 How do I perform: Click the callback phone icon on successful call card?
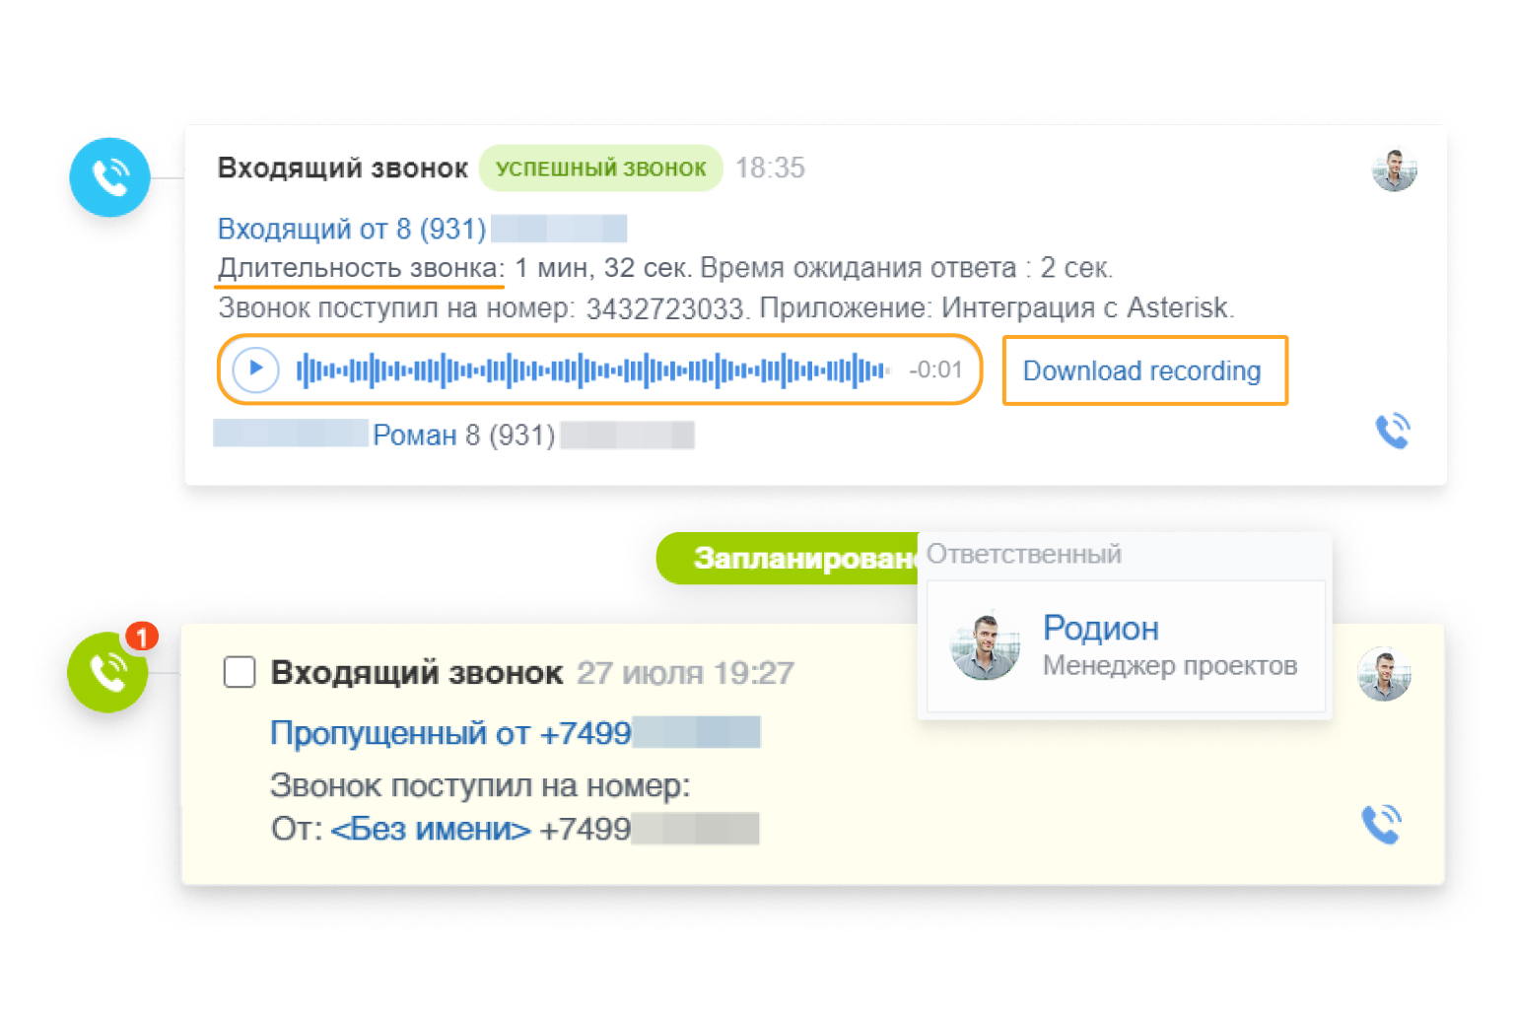[x=1394, y=431]
